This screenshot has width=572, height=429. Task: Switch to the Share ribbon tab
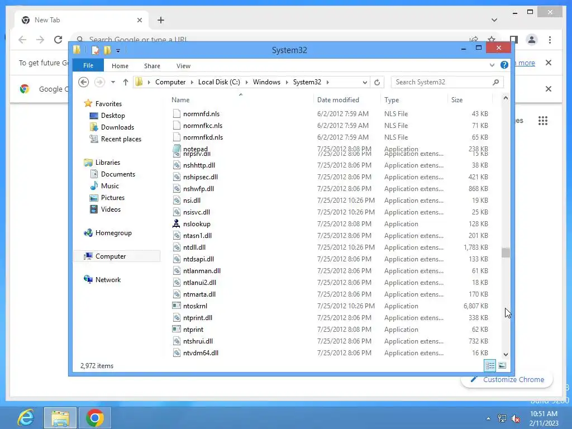(x=152, y=66)
